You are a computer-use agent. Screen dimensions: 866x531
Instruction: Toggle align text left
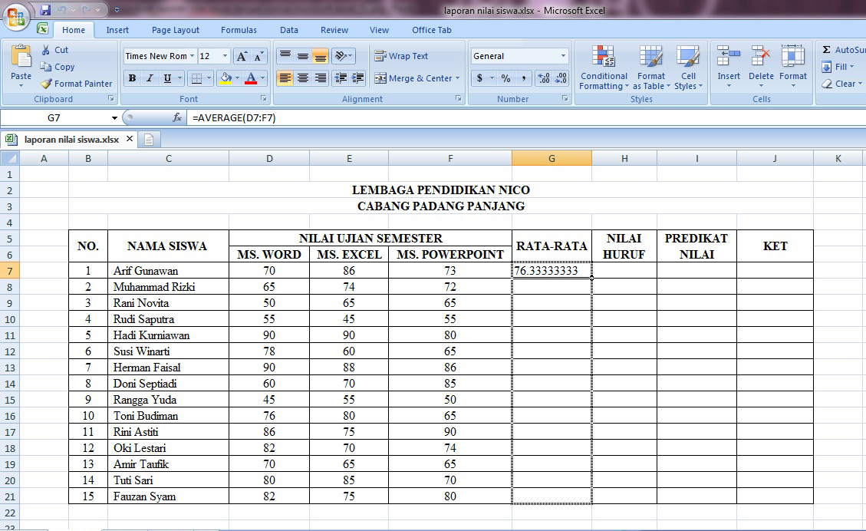(285, 78)
